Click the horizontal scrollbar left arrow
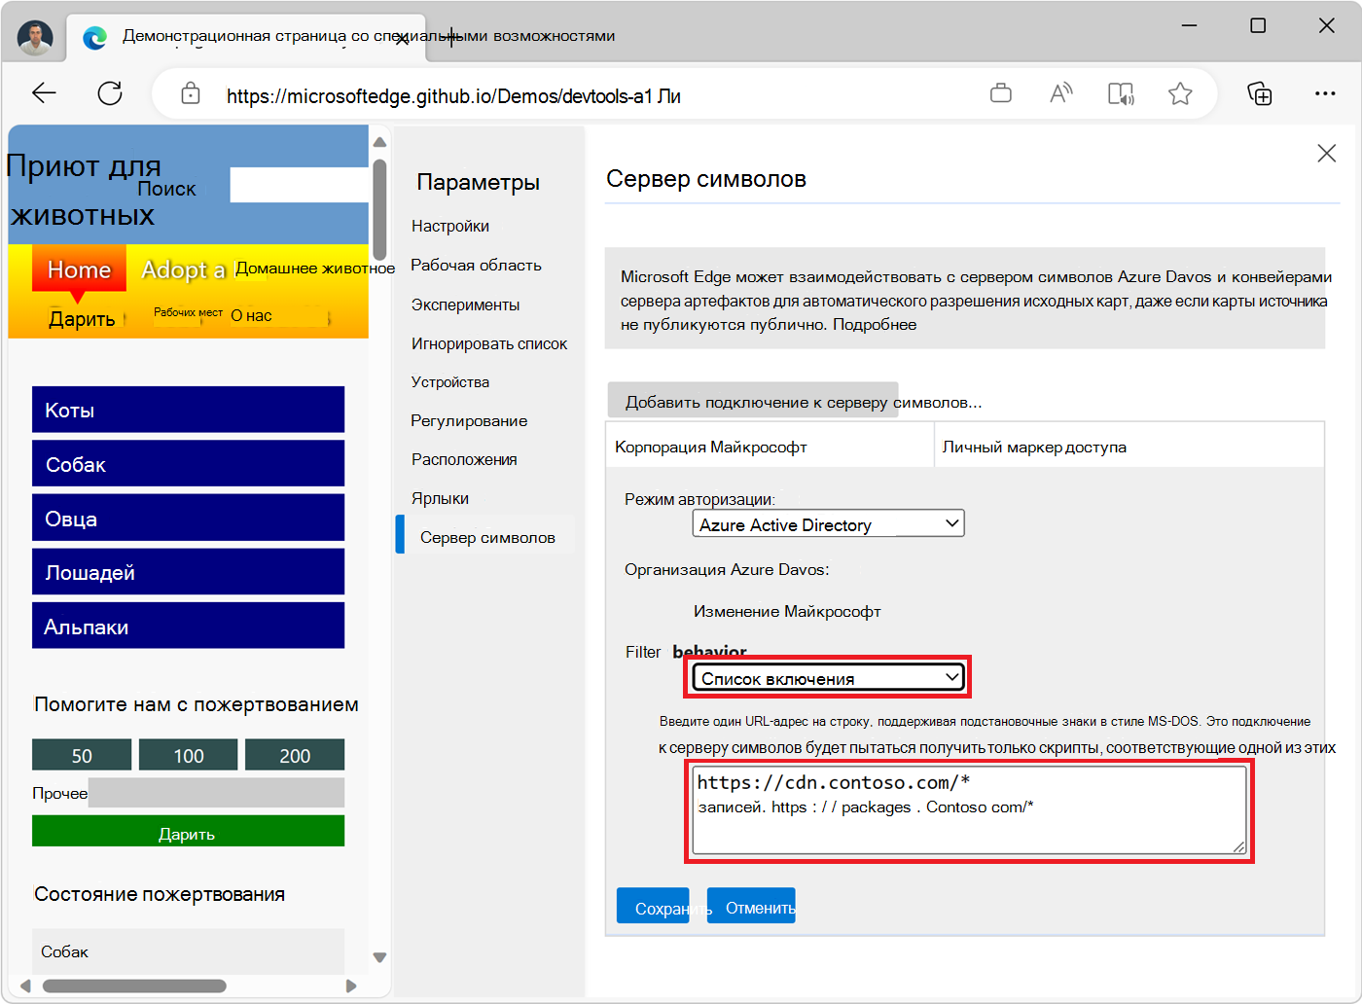This screenshot has height=1004, width=1362. click(x=25, y=986)
